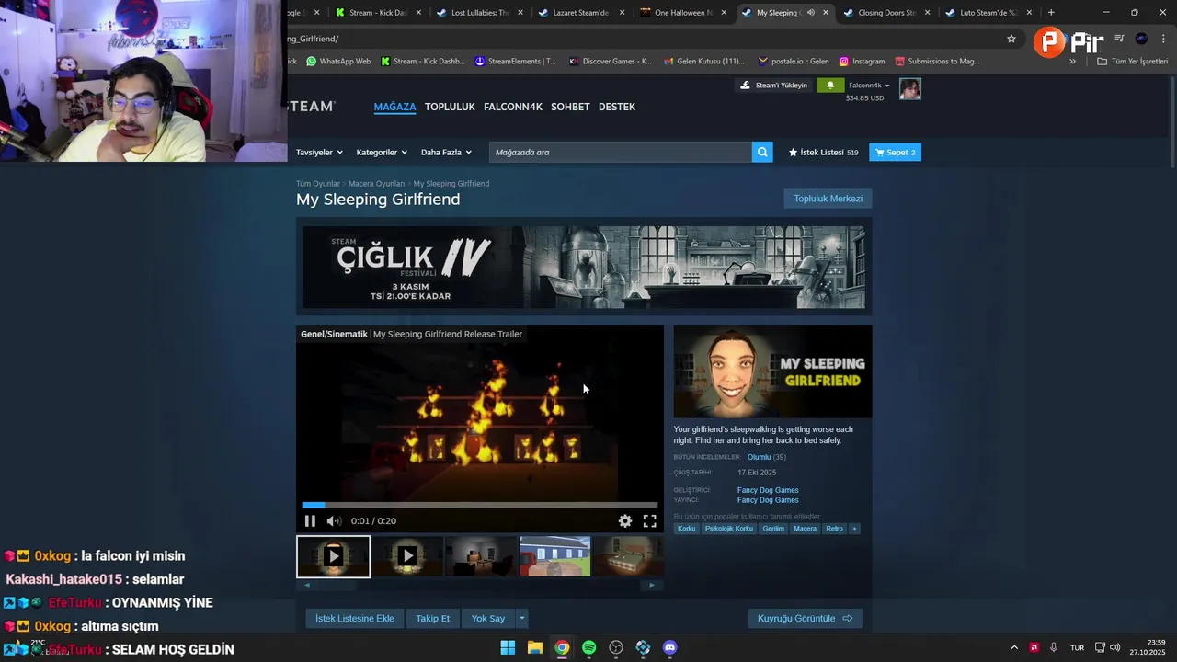Open the video settings gear

[625, 521]
